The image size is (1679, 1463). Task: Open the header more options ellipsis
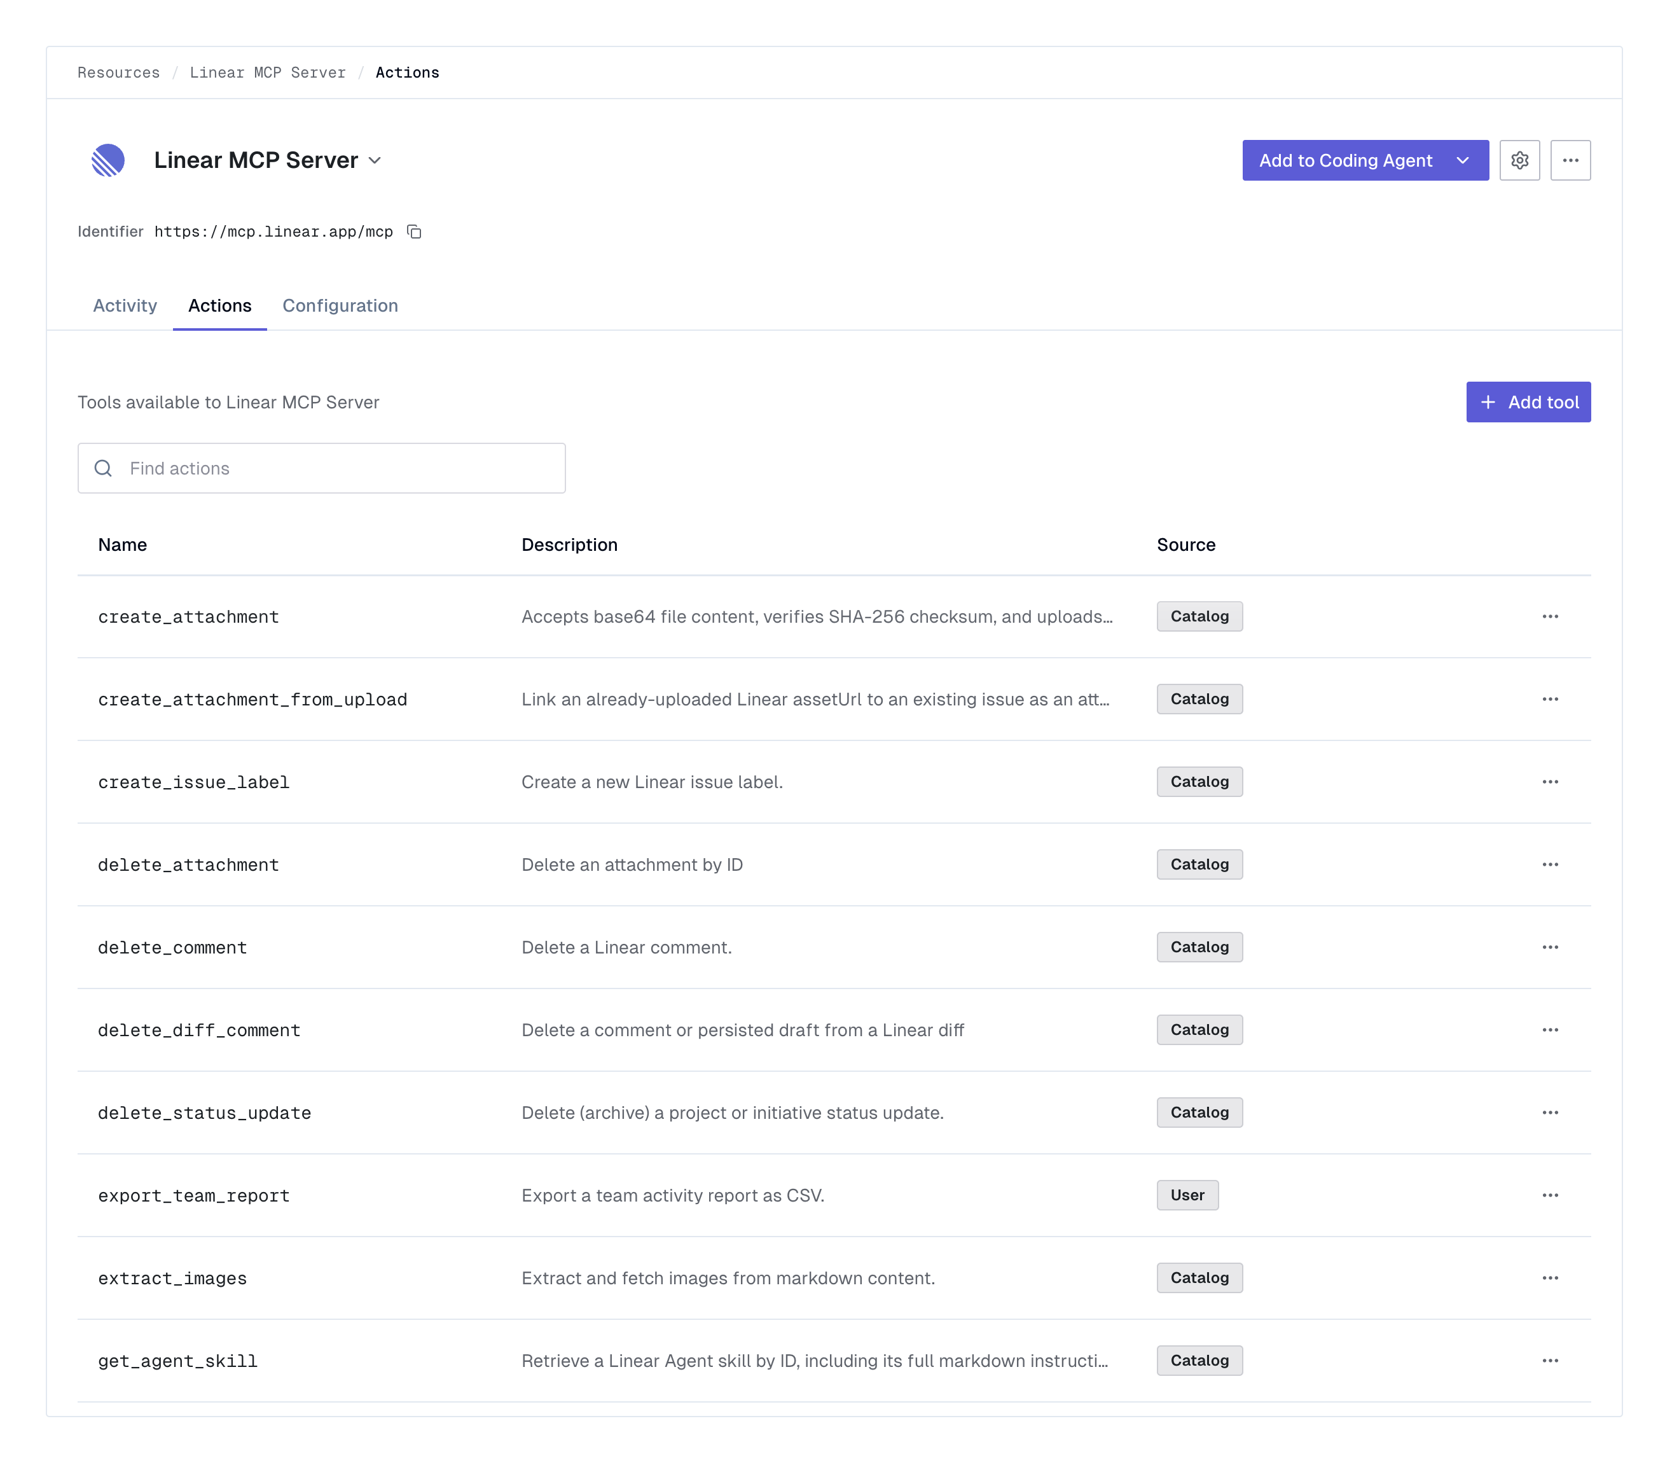point(1570,160)
